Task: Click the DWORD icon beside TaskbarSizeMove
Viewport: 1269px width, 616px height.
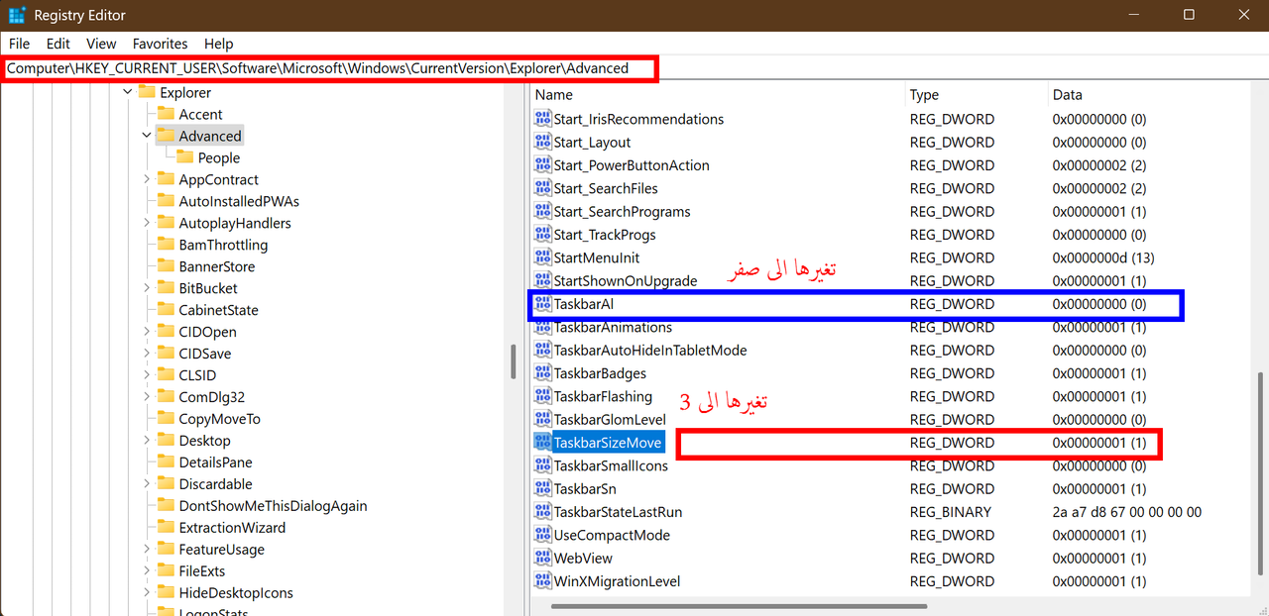Action: click(x=542, y=443)
